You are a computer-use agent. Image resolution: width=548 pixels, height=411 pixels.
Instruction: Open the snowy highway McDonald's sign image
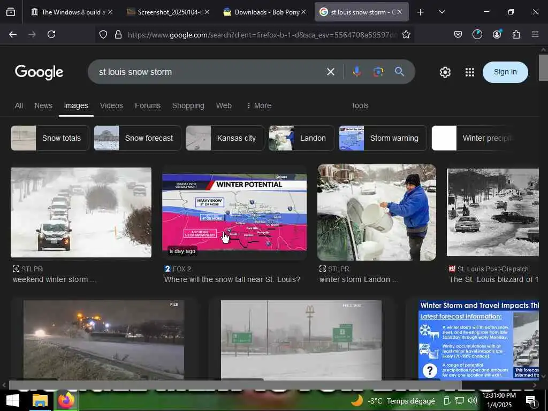tap(301, 340)
